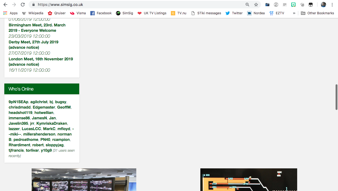Open the London Meet, 16th November 2019 link

click(x=41, y=62)
